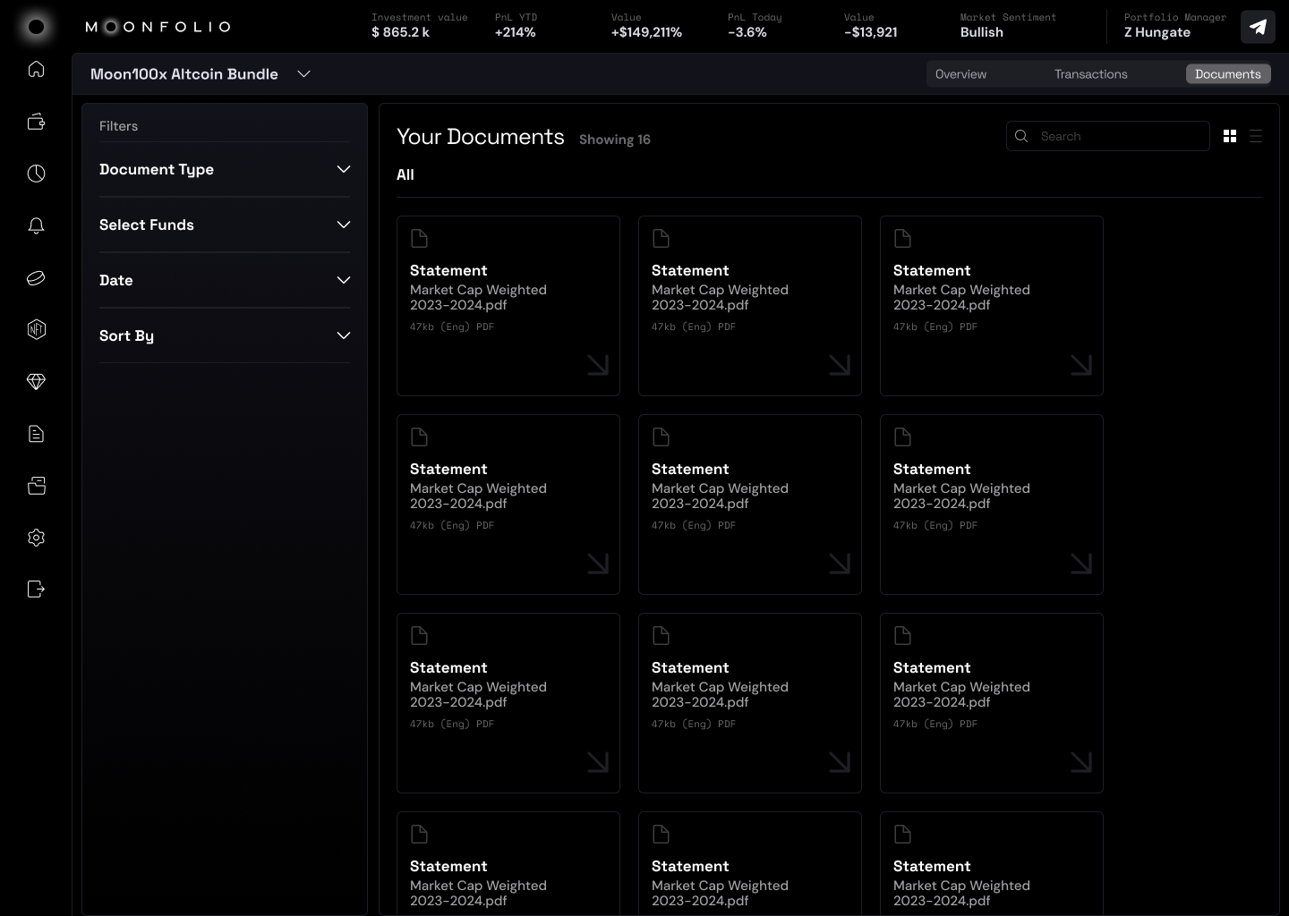The height and width of the screenshot is (916, 1289).
Task: Open the pie chart analytics icon
Action: pyautogui.click(x=36, y=174)
